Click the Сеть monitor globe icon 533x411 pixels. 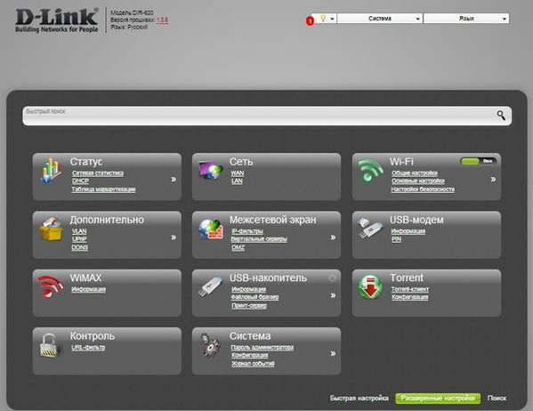[211, 170]
